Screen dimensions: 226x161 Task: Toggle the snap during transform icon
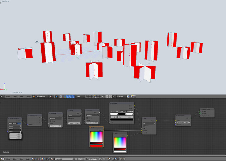(110, 97)
